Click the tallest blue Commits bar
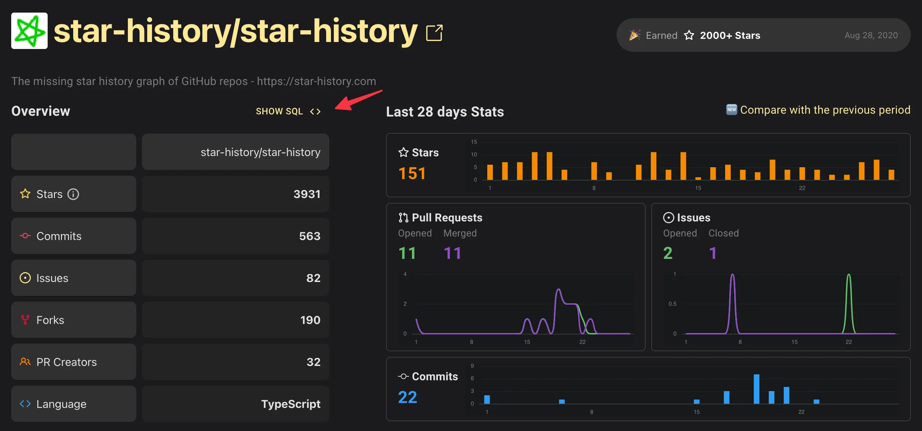 [x=756, y=389]
